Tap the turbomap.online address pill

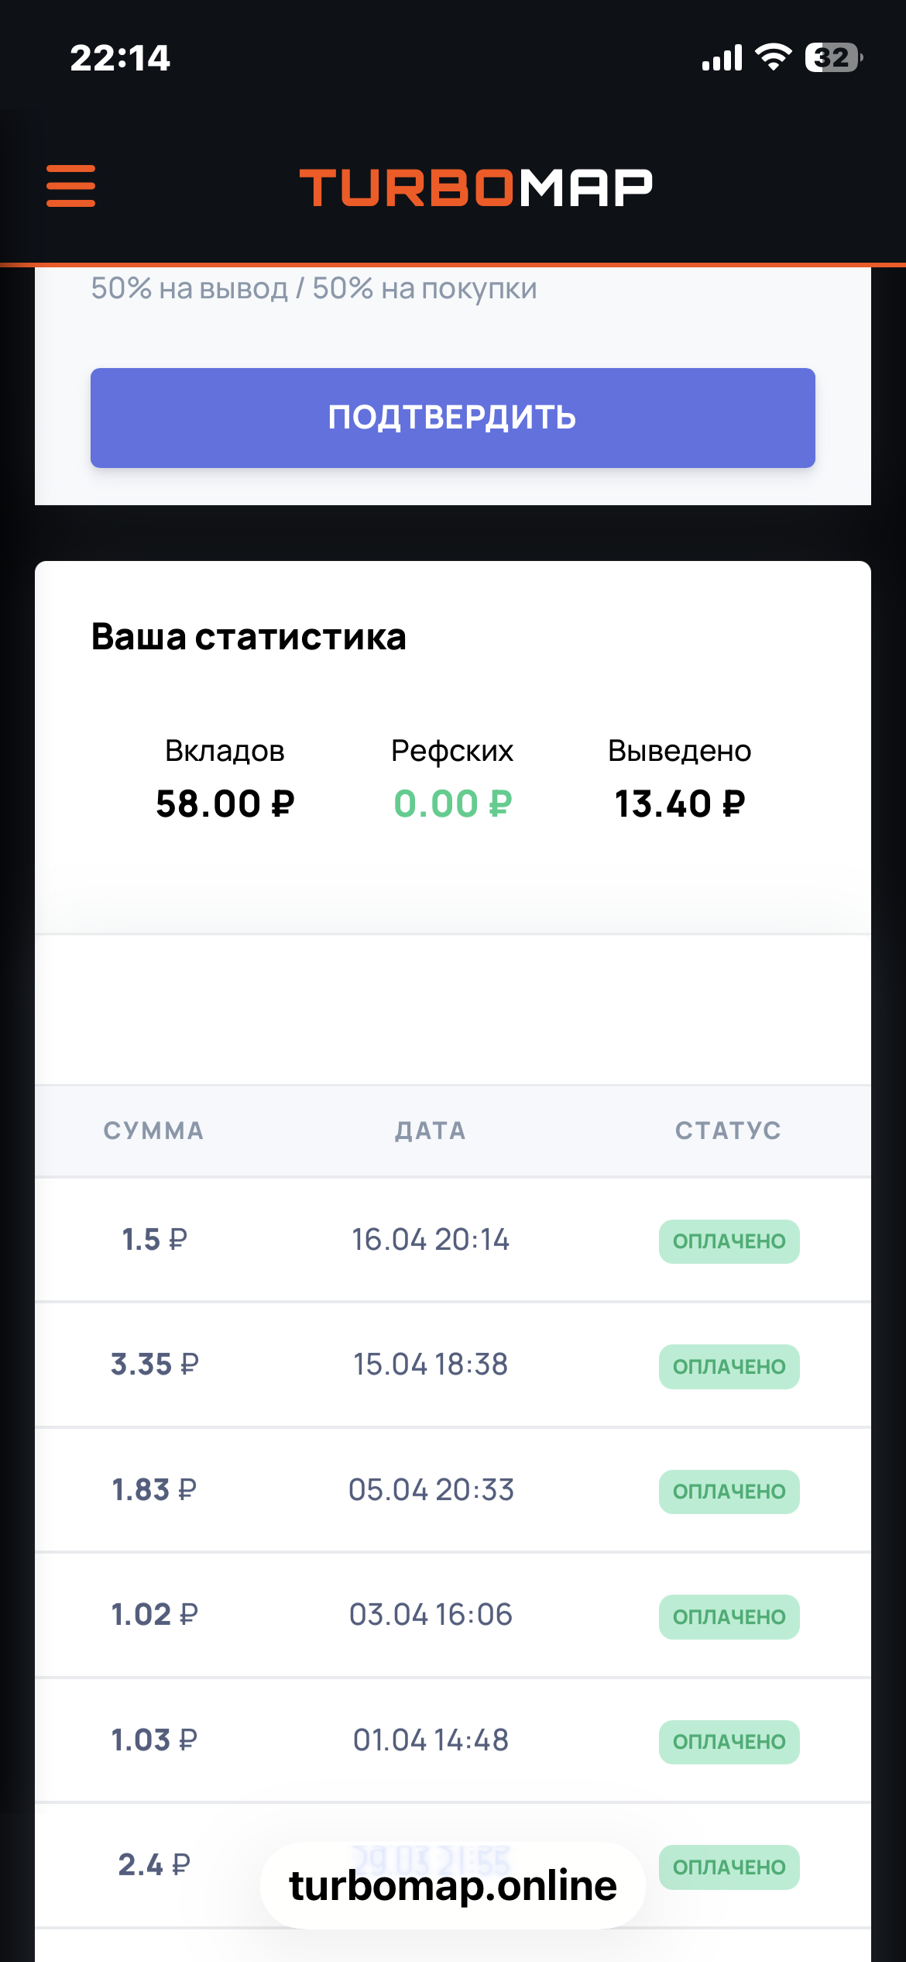(453, 1885)
